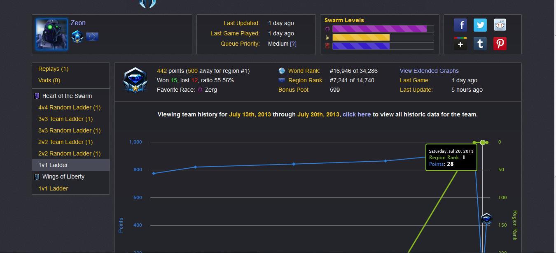This screenshot has height=253, width=556.
Task: Click the large green data point on graph
Action: tap(483, 142)
